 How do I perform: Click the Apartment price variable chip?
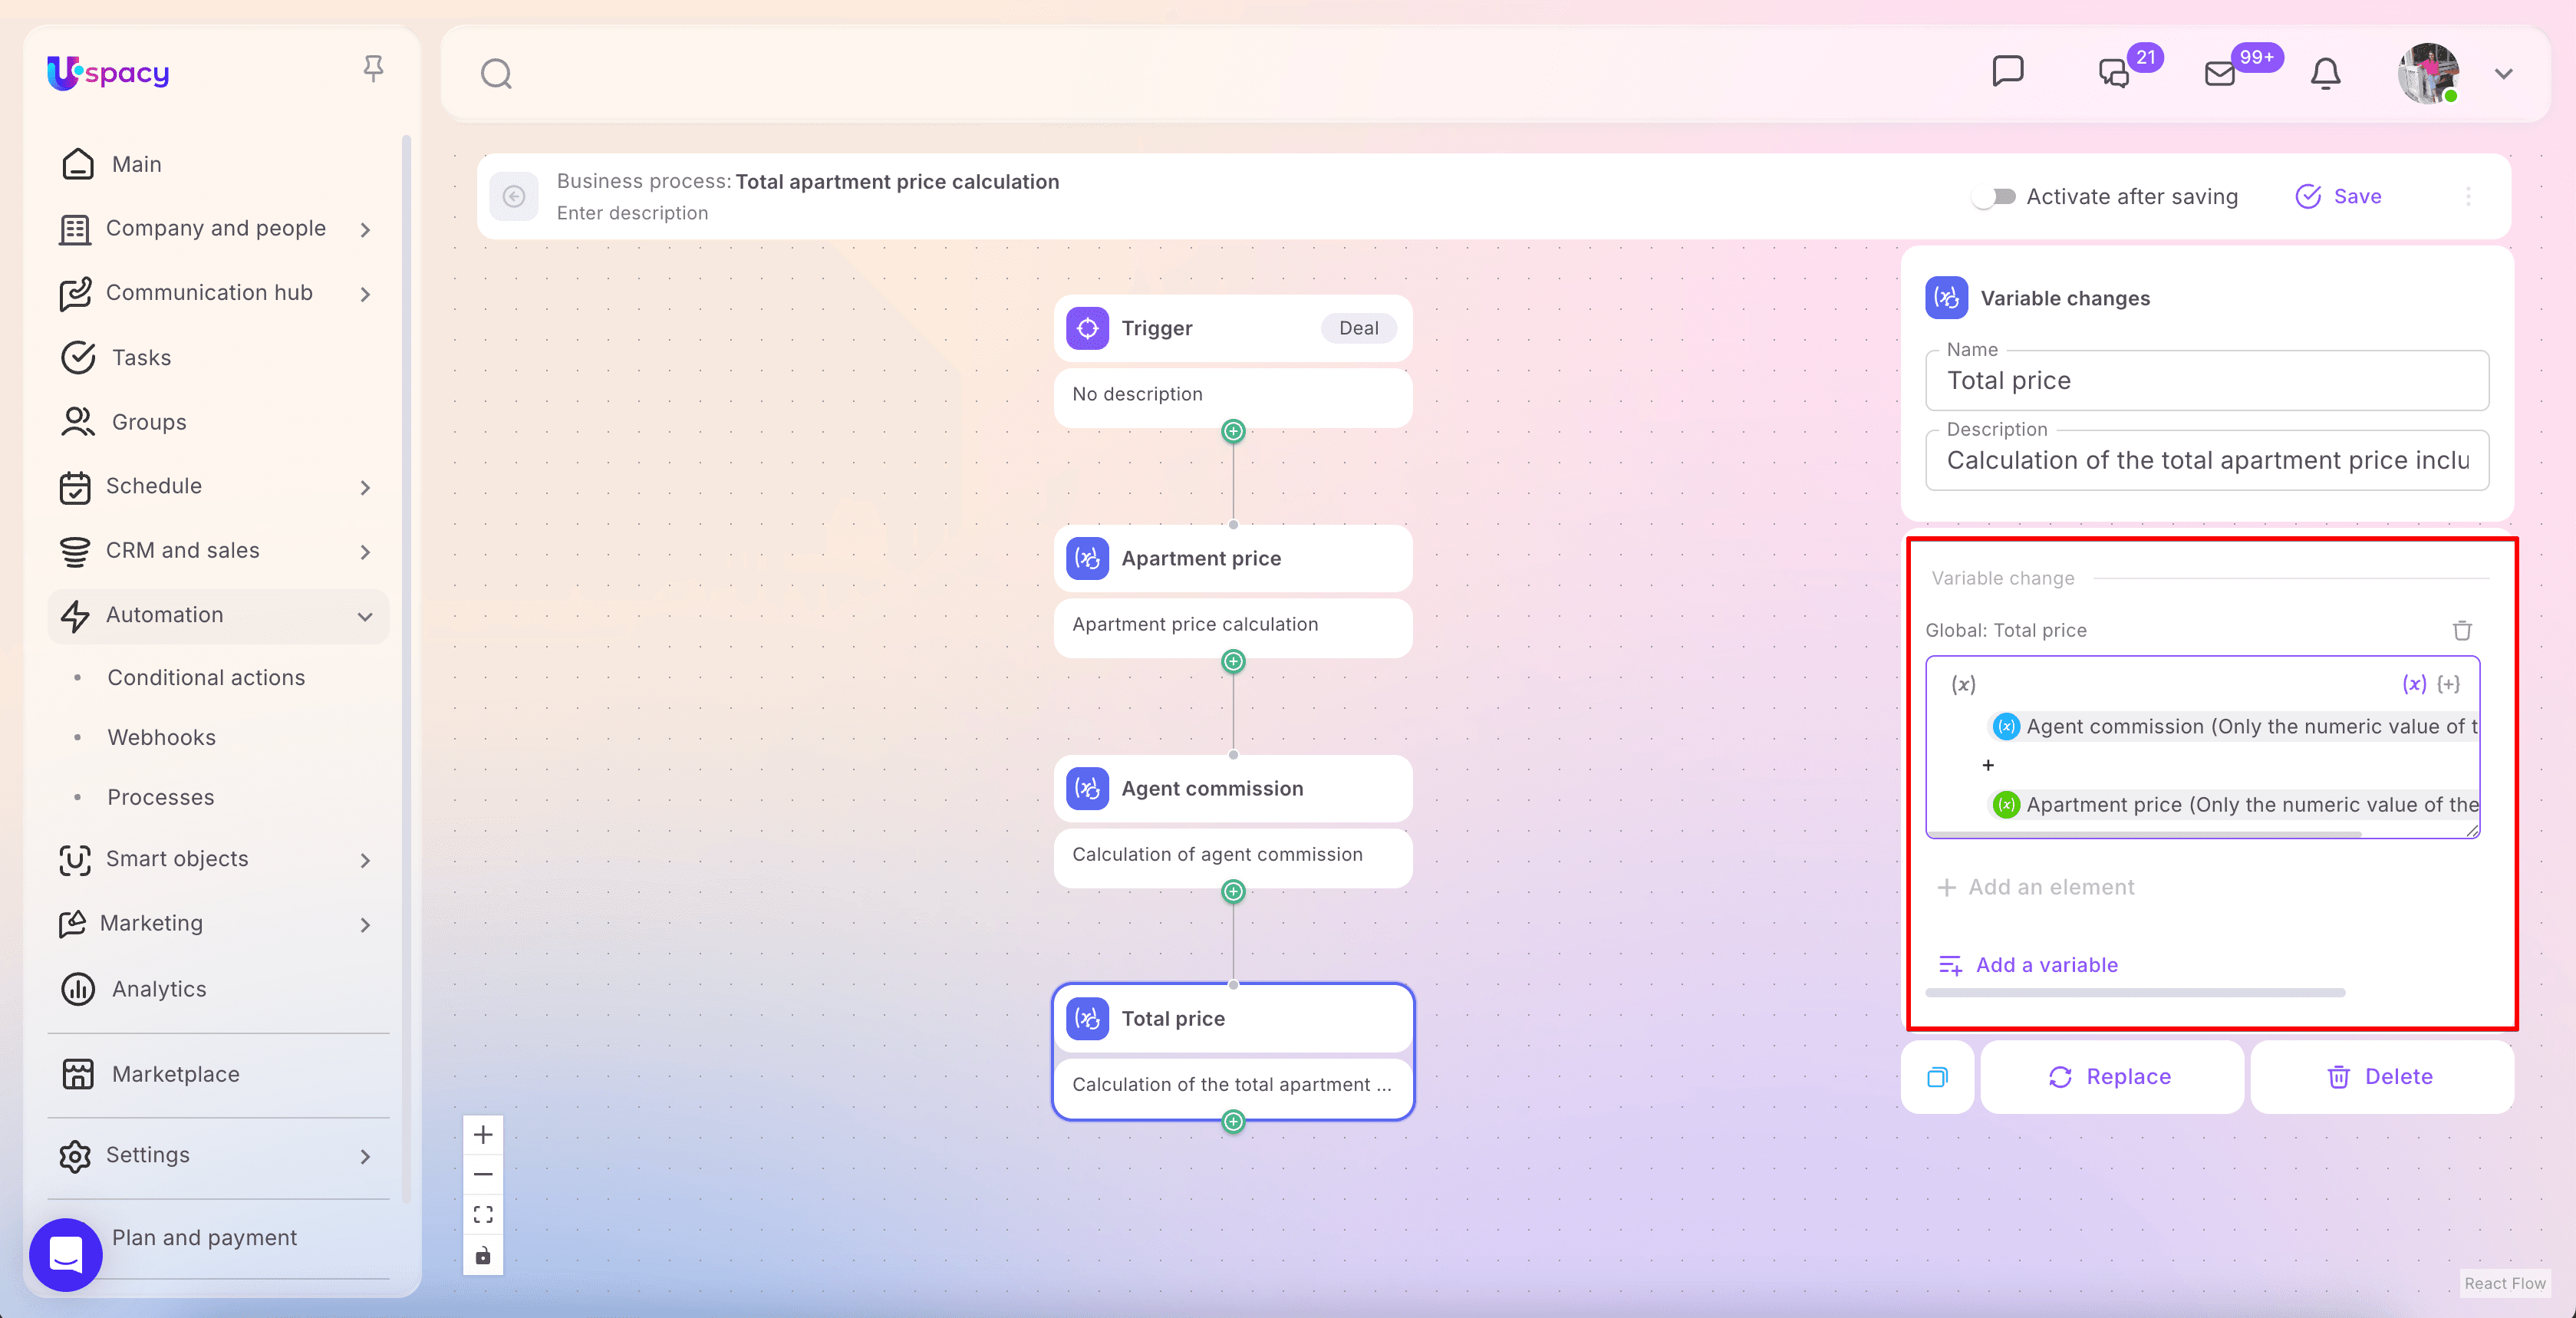tap(2234, 805)
